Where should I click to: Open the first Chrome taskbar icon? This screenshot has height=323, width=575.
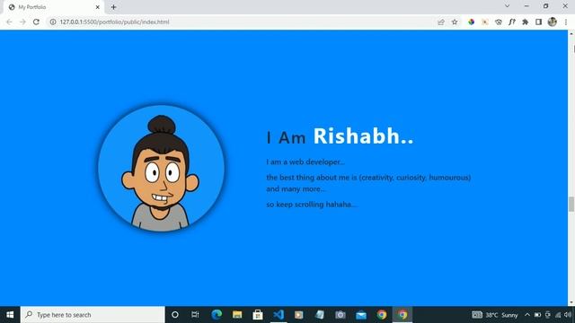[x=382, y=315]
